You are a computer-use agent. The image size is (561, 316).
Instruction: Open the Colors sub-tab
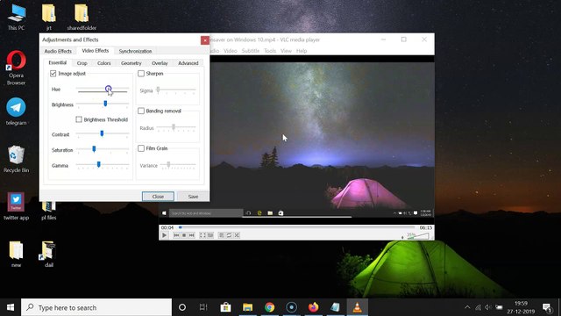click(104, 63)
